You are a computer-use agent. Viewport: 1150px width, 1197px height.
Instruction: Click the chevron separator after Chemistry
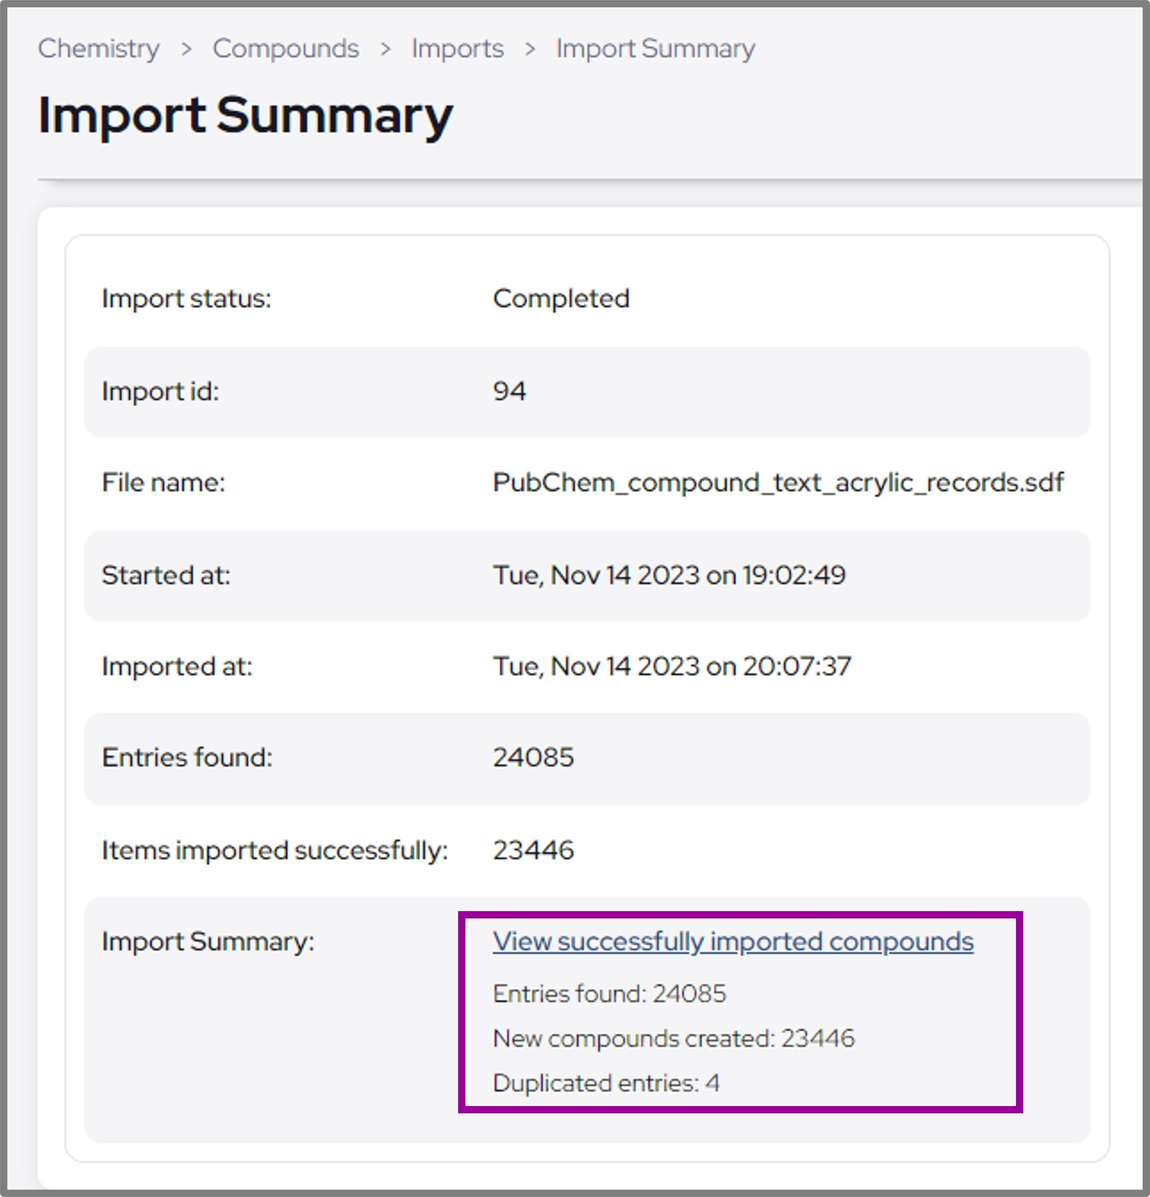point(186,49)
